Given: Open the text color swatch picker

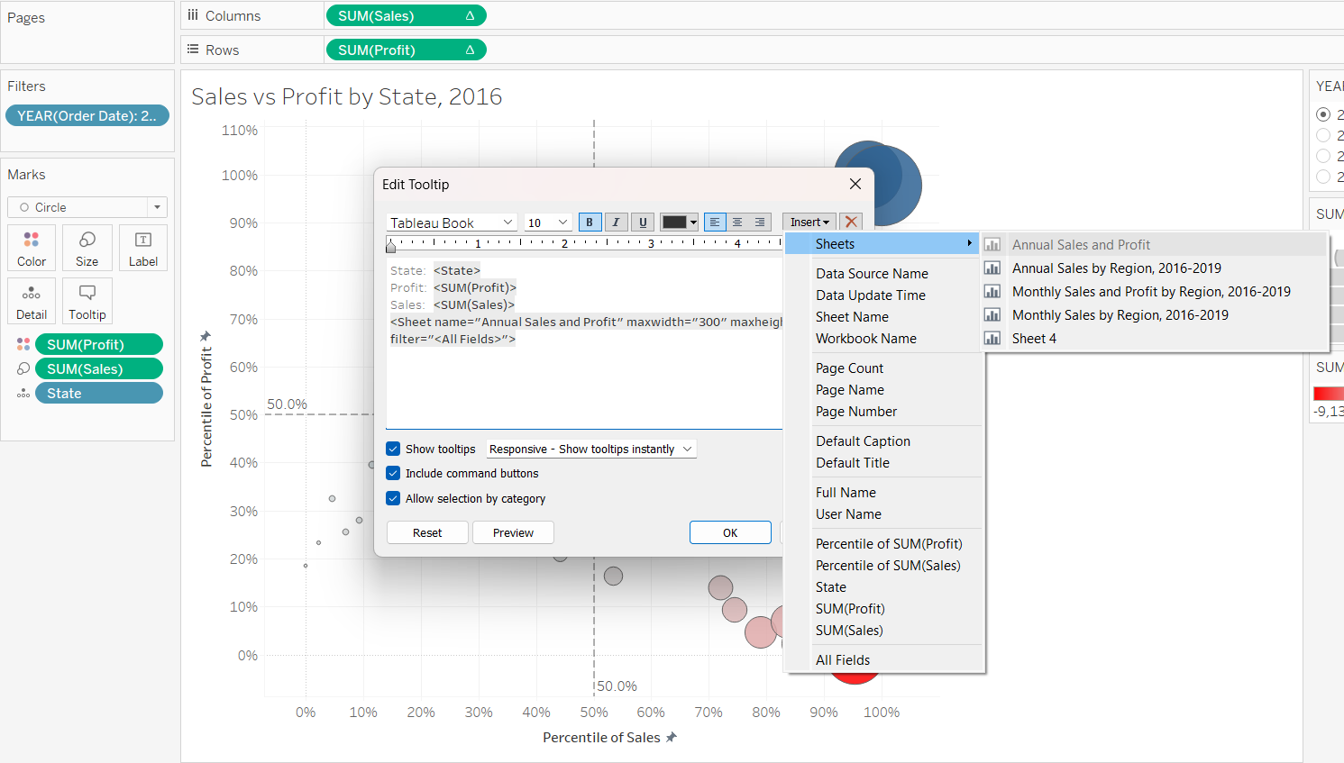Looking at the screenshot, I should coord(680,223).
